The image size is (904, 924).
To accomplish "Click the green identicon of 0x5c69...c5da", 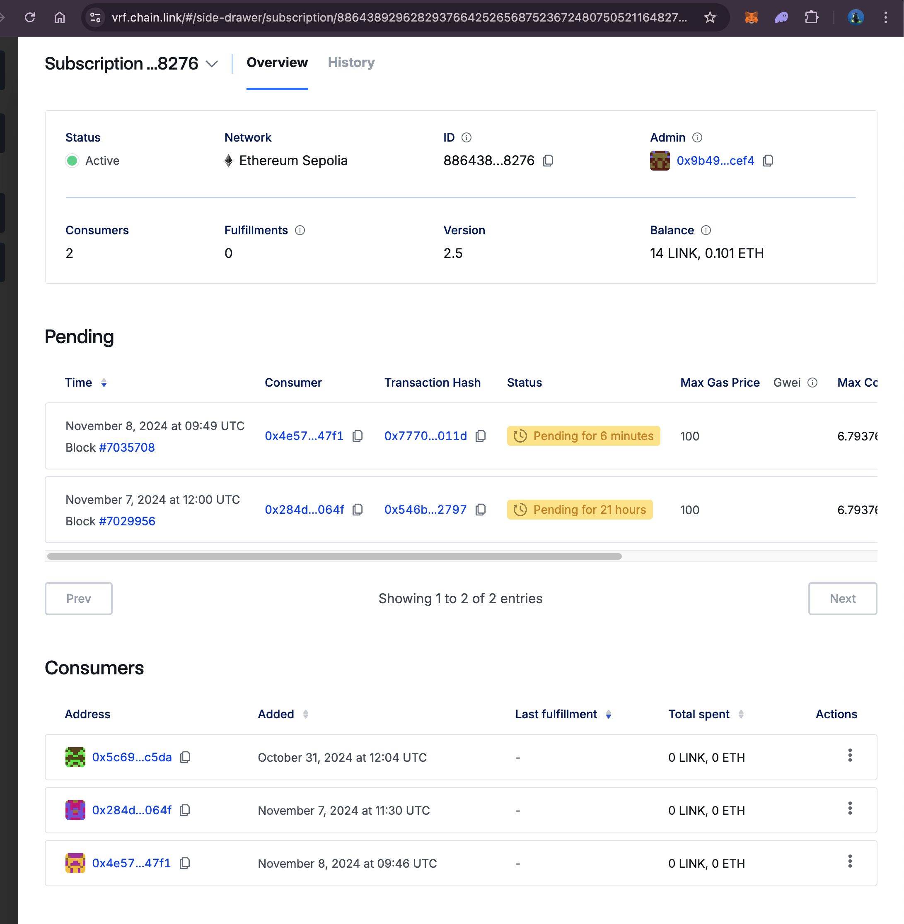I will click(75, 758).
